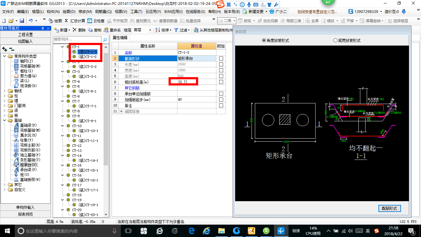Viewport: 421px width, 237px height.
Task: Tick 附加 checkbox for 备注 row
Action: [221, 106]
